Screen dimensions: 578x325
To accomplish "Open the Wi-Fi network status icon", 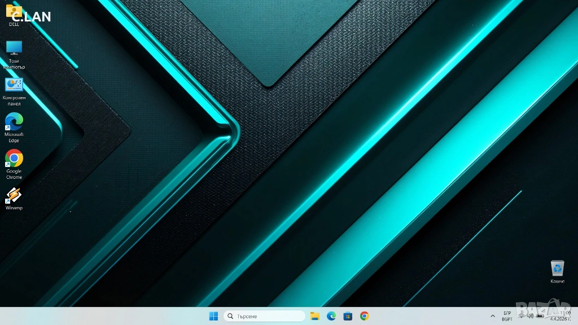I will click(521, 316).
